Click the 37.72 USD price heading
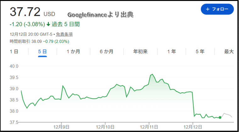Screen dimensions: 239x132 (25, 12)
